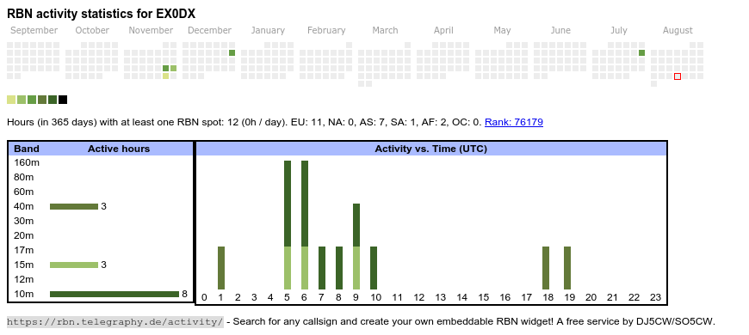Click the 60m band label
749x335 pixels.
(24, 192)
